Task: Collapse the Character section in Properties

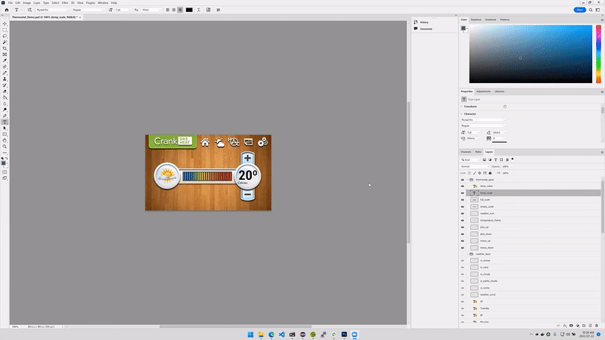Action: [461, 114]
